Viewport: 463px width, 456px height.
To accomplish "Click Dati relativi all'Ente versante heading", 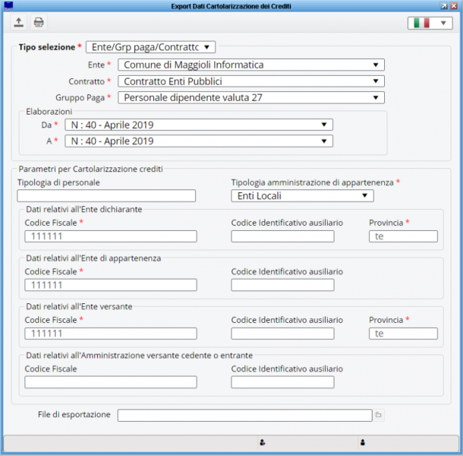I will pos(79,306).
